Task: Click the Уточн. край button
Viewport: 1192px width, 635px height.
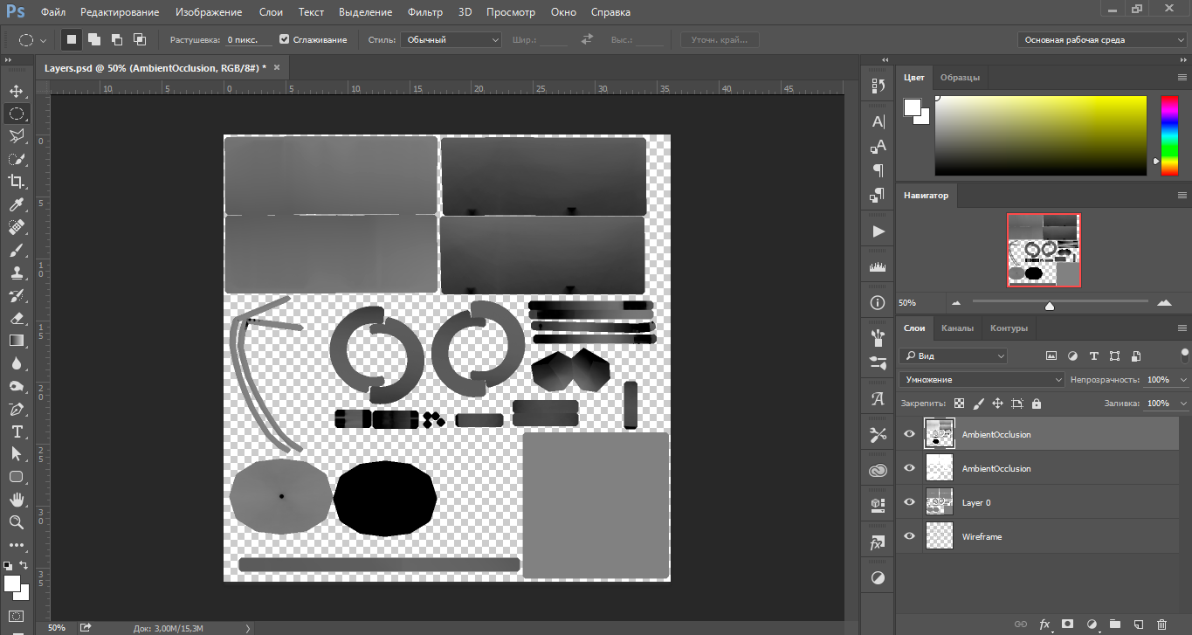Action: [719, 39]
